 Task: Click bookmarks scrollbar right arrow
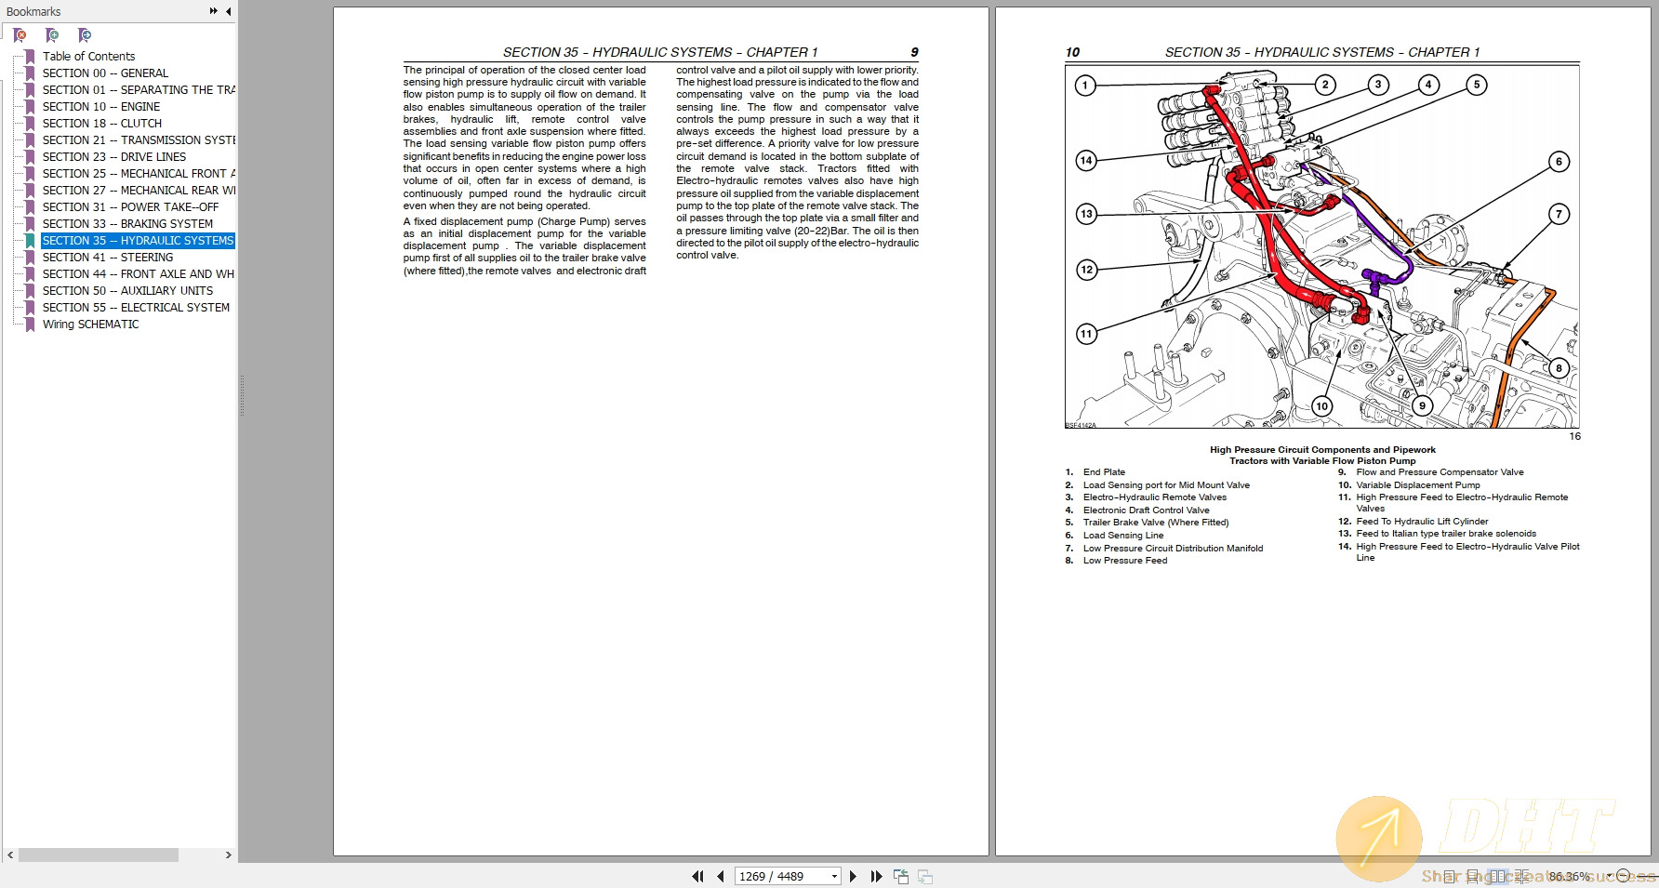click(229, 855)
